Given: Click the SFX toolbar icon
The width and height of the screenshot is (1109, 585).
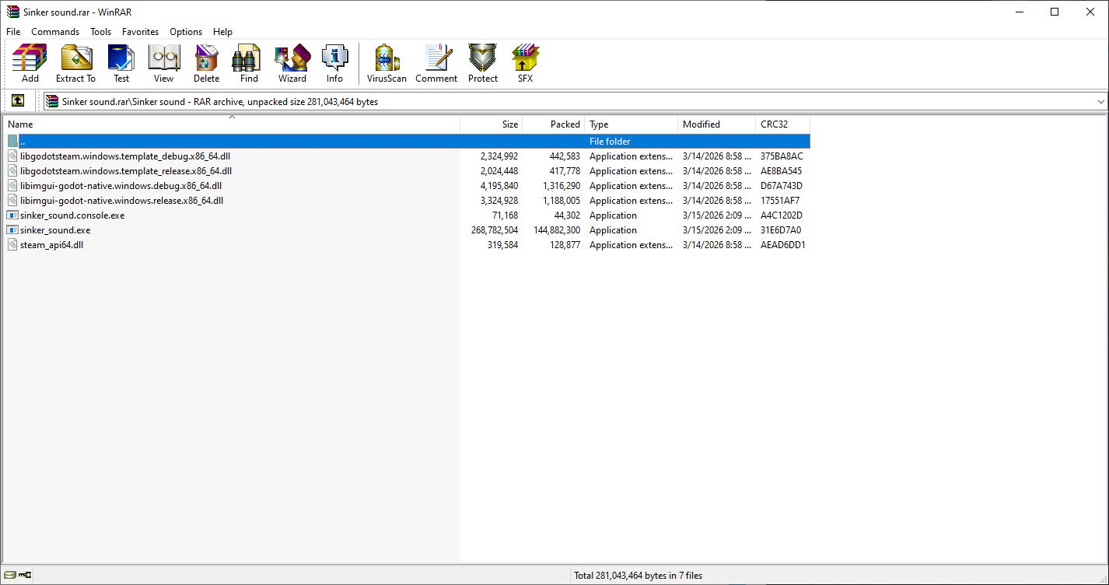Looking at the screenshot, I should tap(526, 63).
